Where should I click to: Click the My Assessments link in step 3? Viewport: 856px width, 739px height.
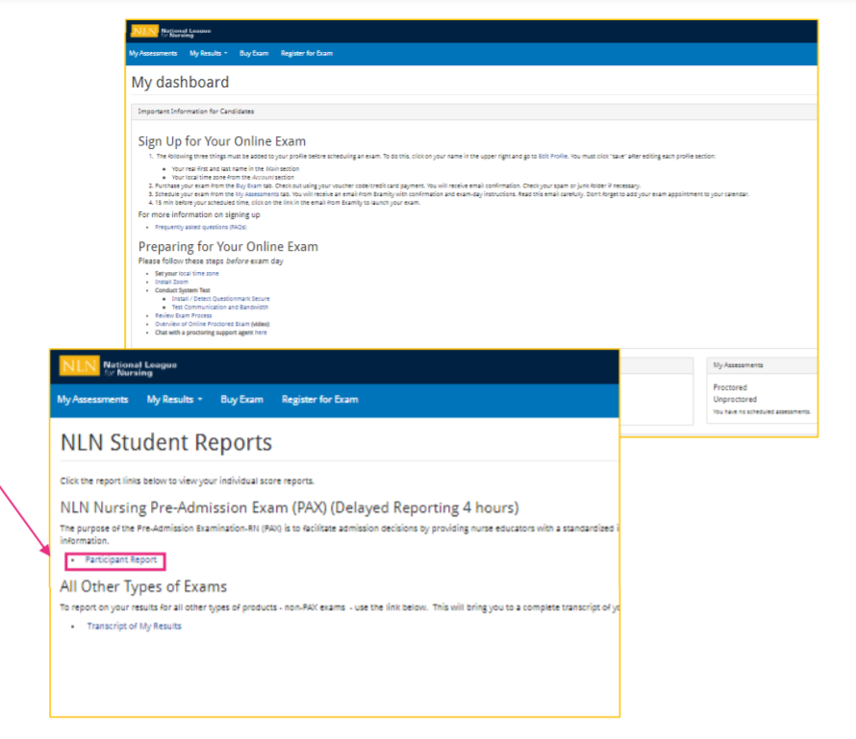pos(257,194)
